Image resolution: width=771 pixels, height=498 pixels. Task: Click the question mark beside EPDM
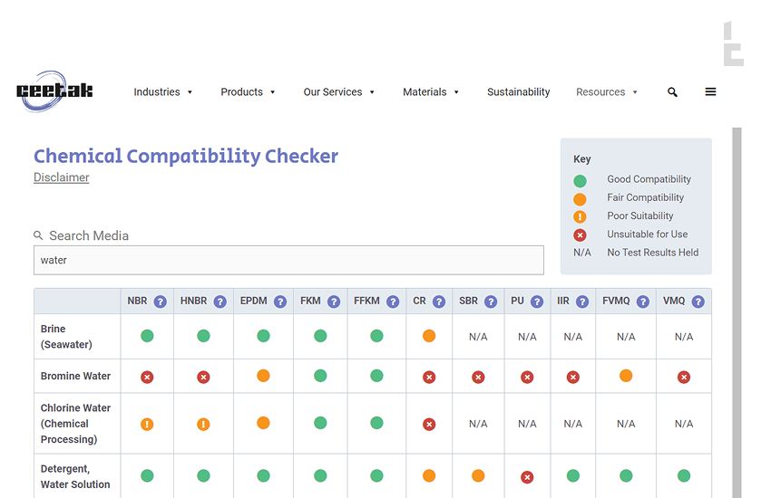[x=280, y=302]
